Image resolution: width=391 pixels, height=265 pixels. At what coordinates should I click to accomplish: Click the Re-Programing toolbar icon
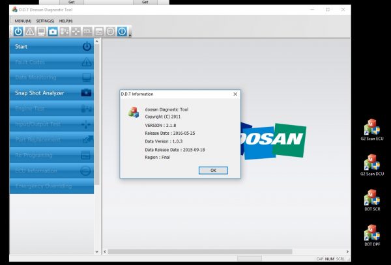click(99, 32)
